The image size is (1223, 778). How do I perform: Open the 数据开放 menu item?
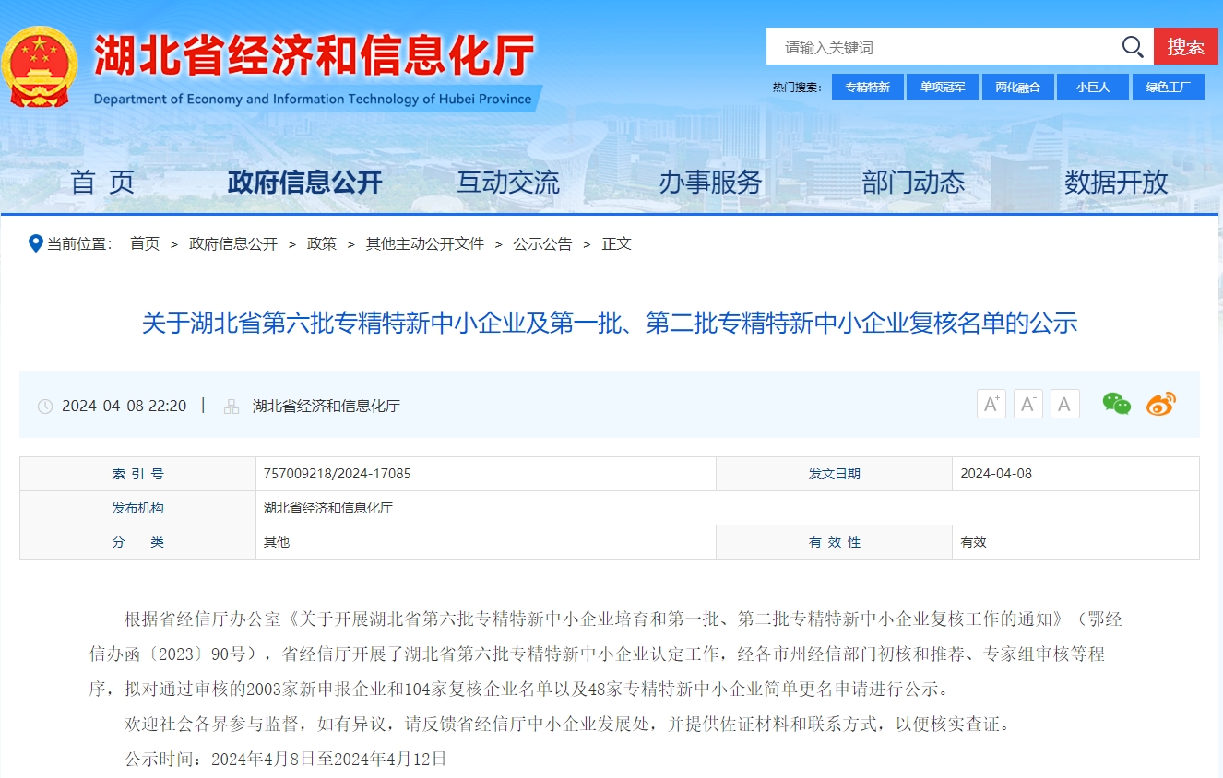tap(1116, 183)
